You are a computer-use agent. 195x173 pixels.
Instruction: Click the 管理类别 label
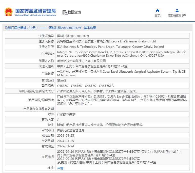point(48,81)
